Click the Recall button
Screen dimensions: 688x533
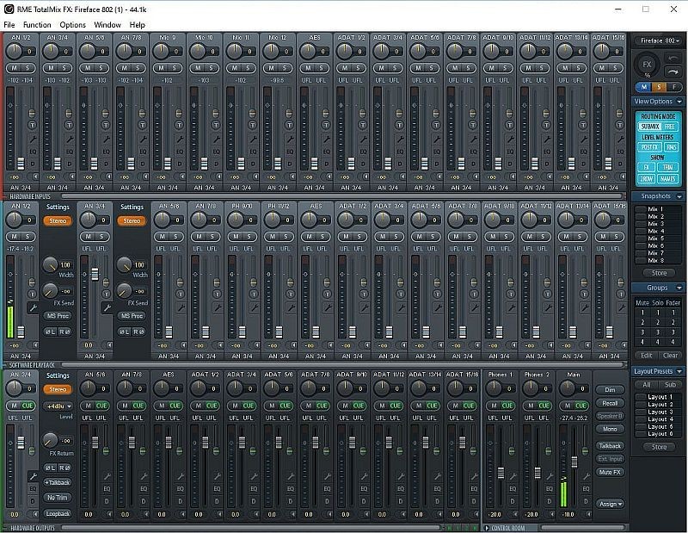[610, 403]
